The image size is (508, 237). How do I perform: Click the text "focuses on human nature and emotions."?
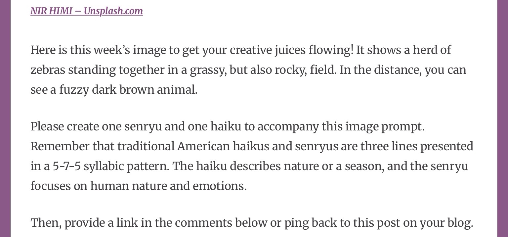138,186
